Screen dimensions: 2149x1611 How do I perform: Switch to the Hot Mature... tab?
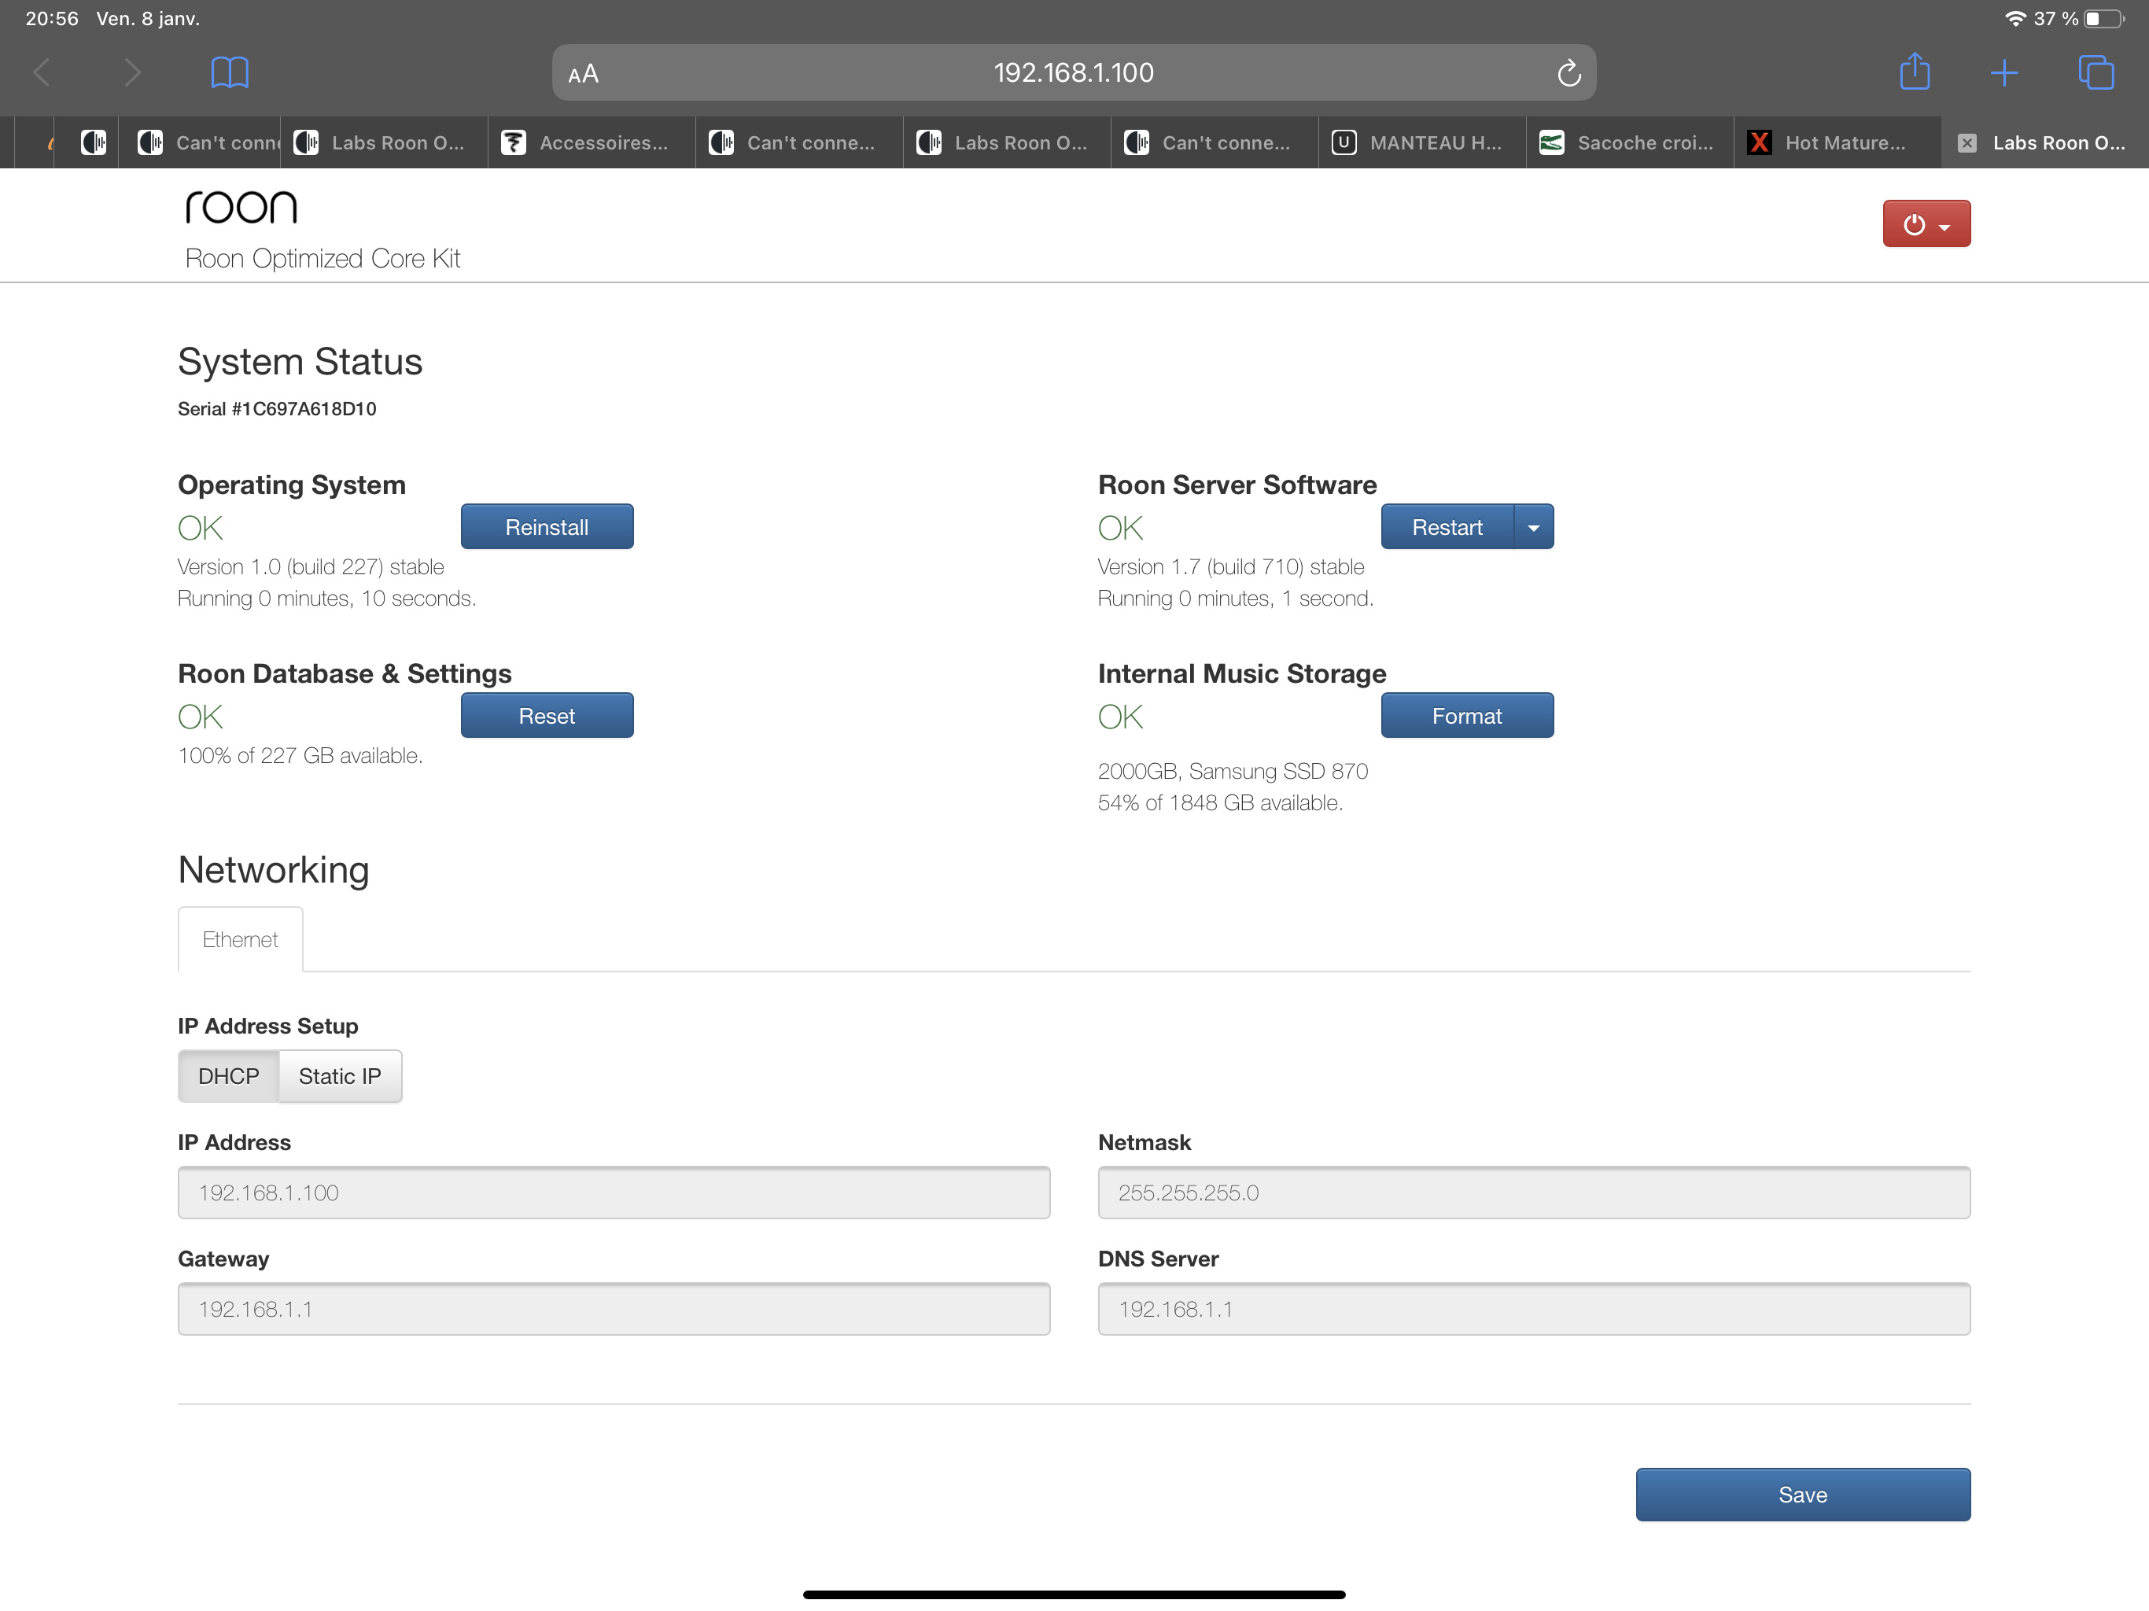click(x=1838, y=143)
